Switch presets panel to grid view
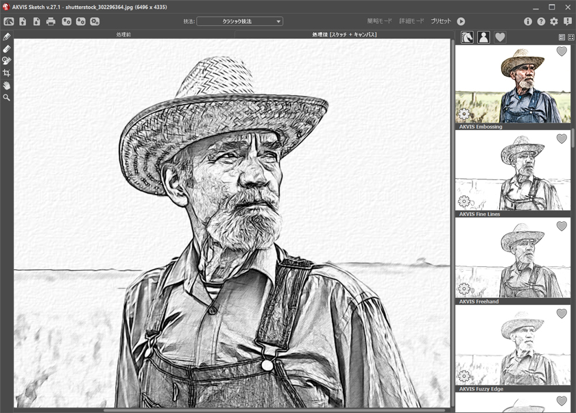Image resolution: width=576 pixels, height=413 pixels. point(571,38)
